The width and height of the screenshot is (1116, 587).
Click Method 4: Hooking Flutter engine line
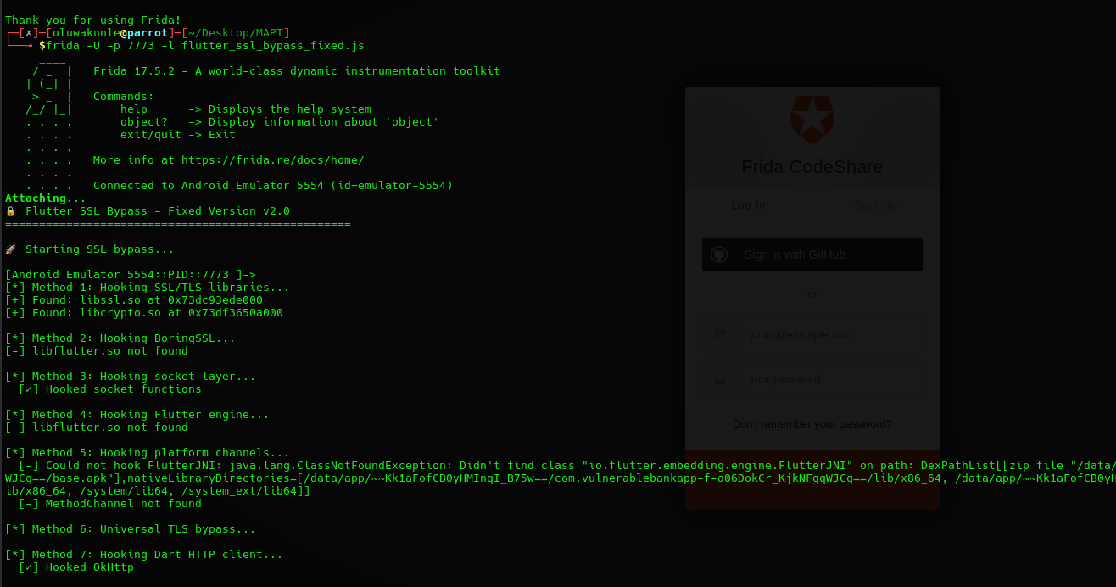pyautogui.click(x=137, y=415)
